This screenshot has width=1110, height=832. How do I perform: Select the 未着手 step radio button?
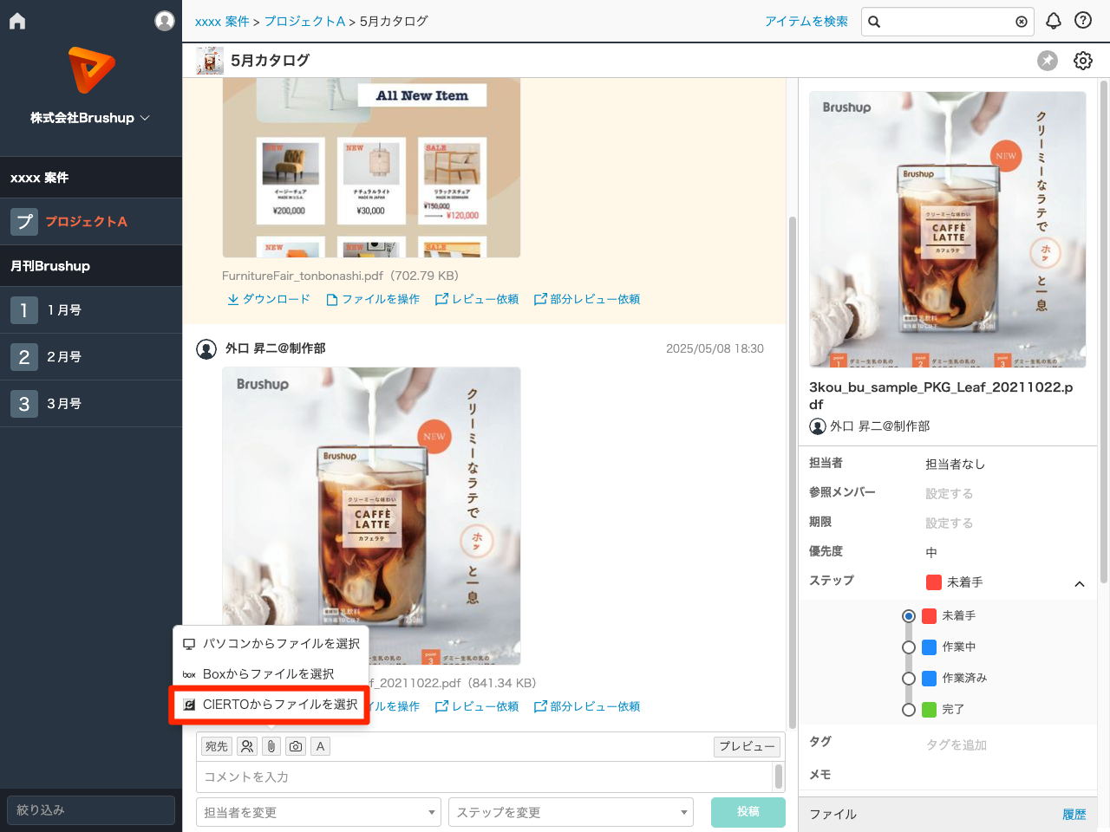point(909,616)
